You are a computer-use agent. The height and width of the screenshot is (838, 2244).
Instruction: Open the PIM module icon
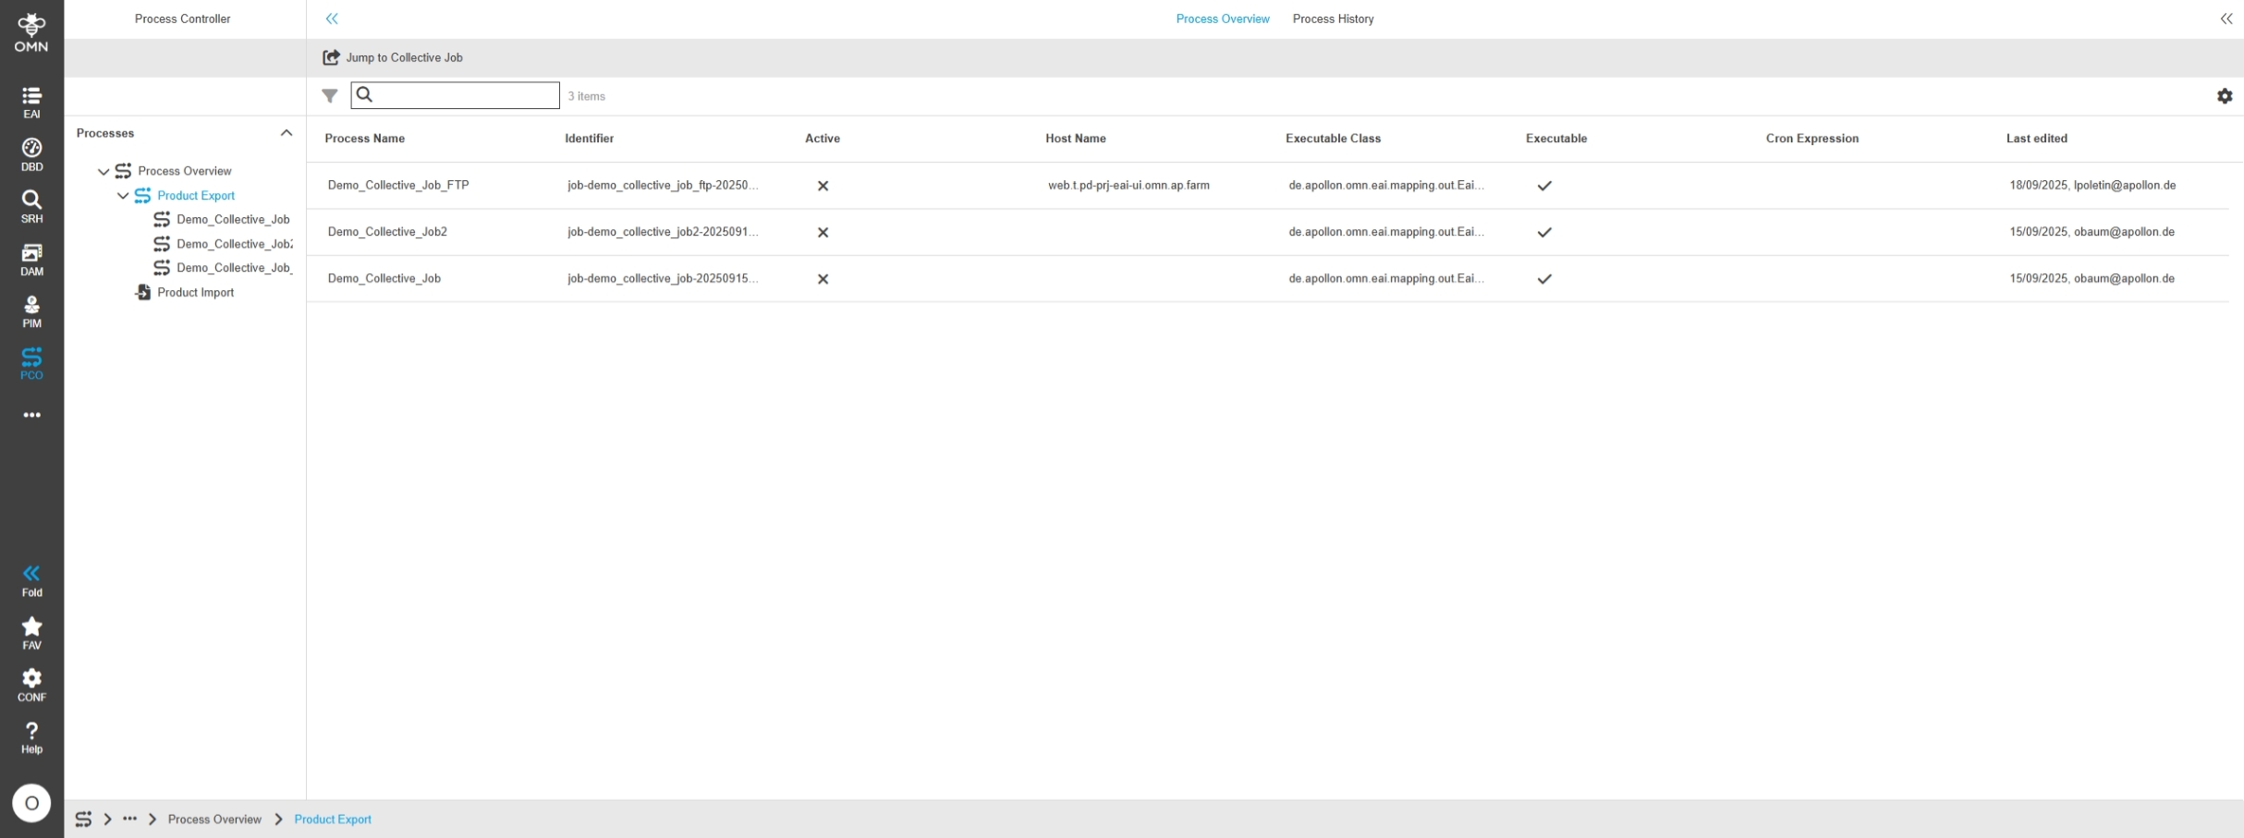[31, 311]
